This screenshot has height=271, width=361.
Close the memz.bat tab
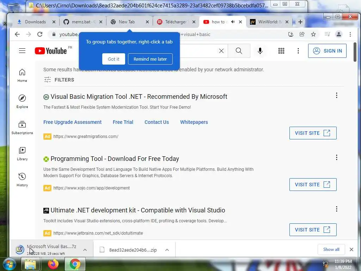(x=101, y=22)
